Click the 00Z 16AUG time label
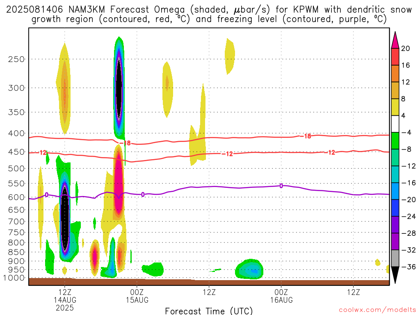 pos(281,296)
